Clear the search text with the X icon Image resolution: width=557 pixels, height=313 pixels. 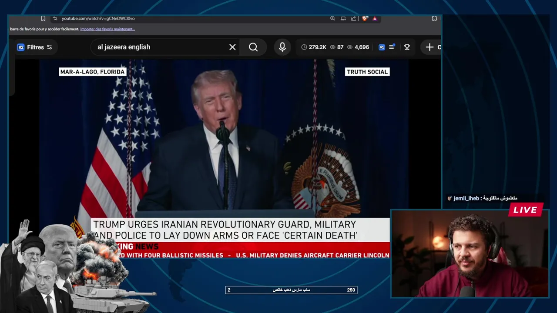(x=232, y=47)
